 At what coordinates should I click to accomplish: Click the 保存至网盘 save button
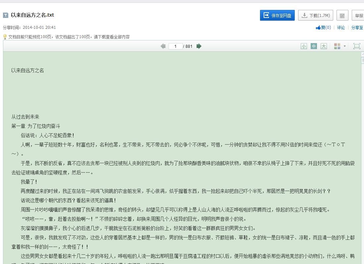(x=277, y=15)
